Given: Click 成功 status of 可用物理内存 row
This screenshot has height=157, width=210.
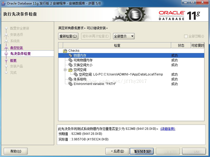Looking at the screenshot, I should [175, 60].
